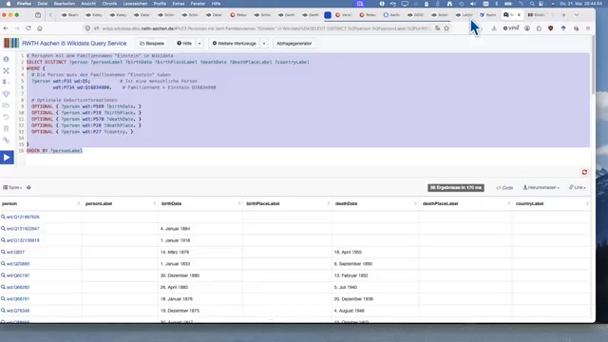Open the extensions puzzle icon

(x=539, y=28)
